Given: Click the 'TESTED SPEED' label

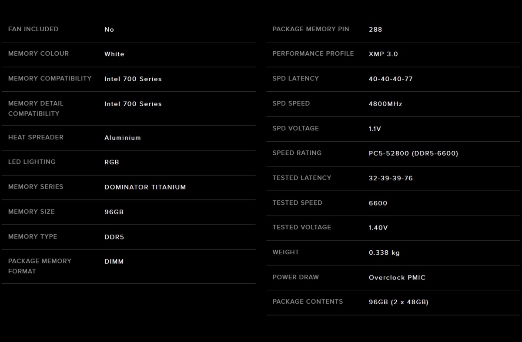Looking at the screenshot, I should tap(298, 203).
